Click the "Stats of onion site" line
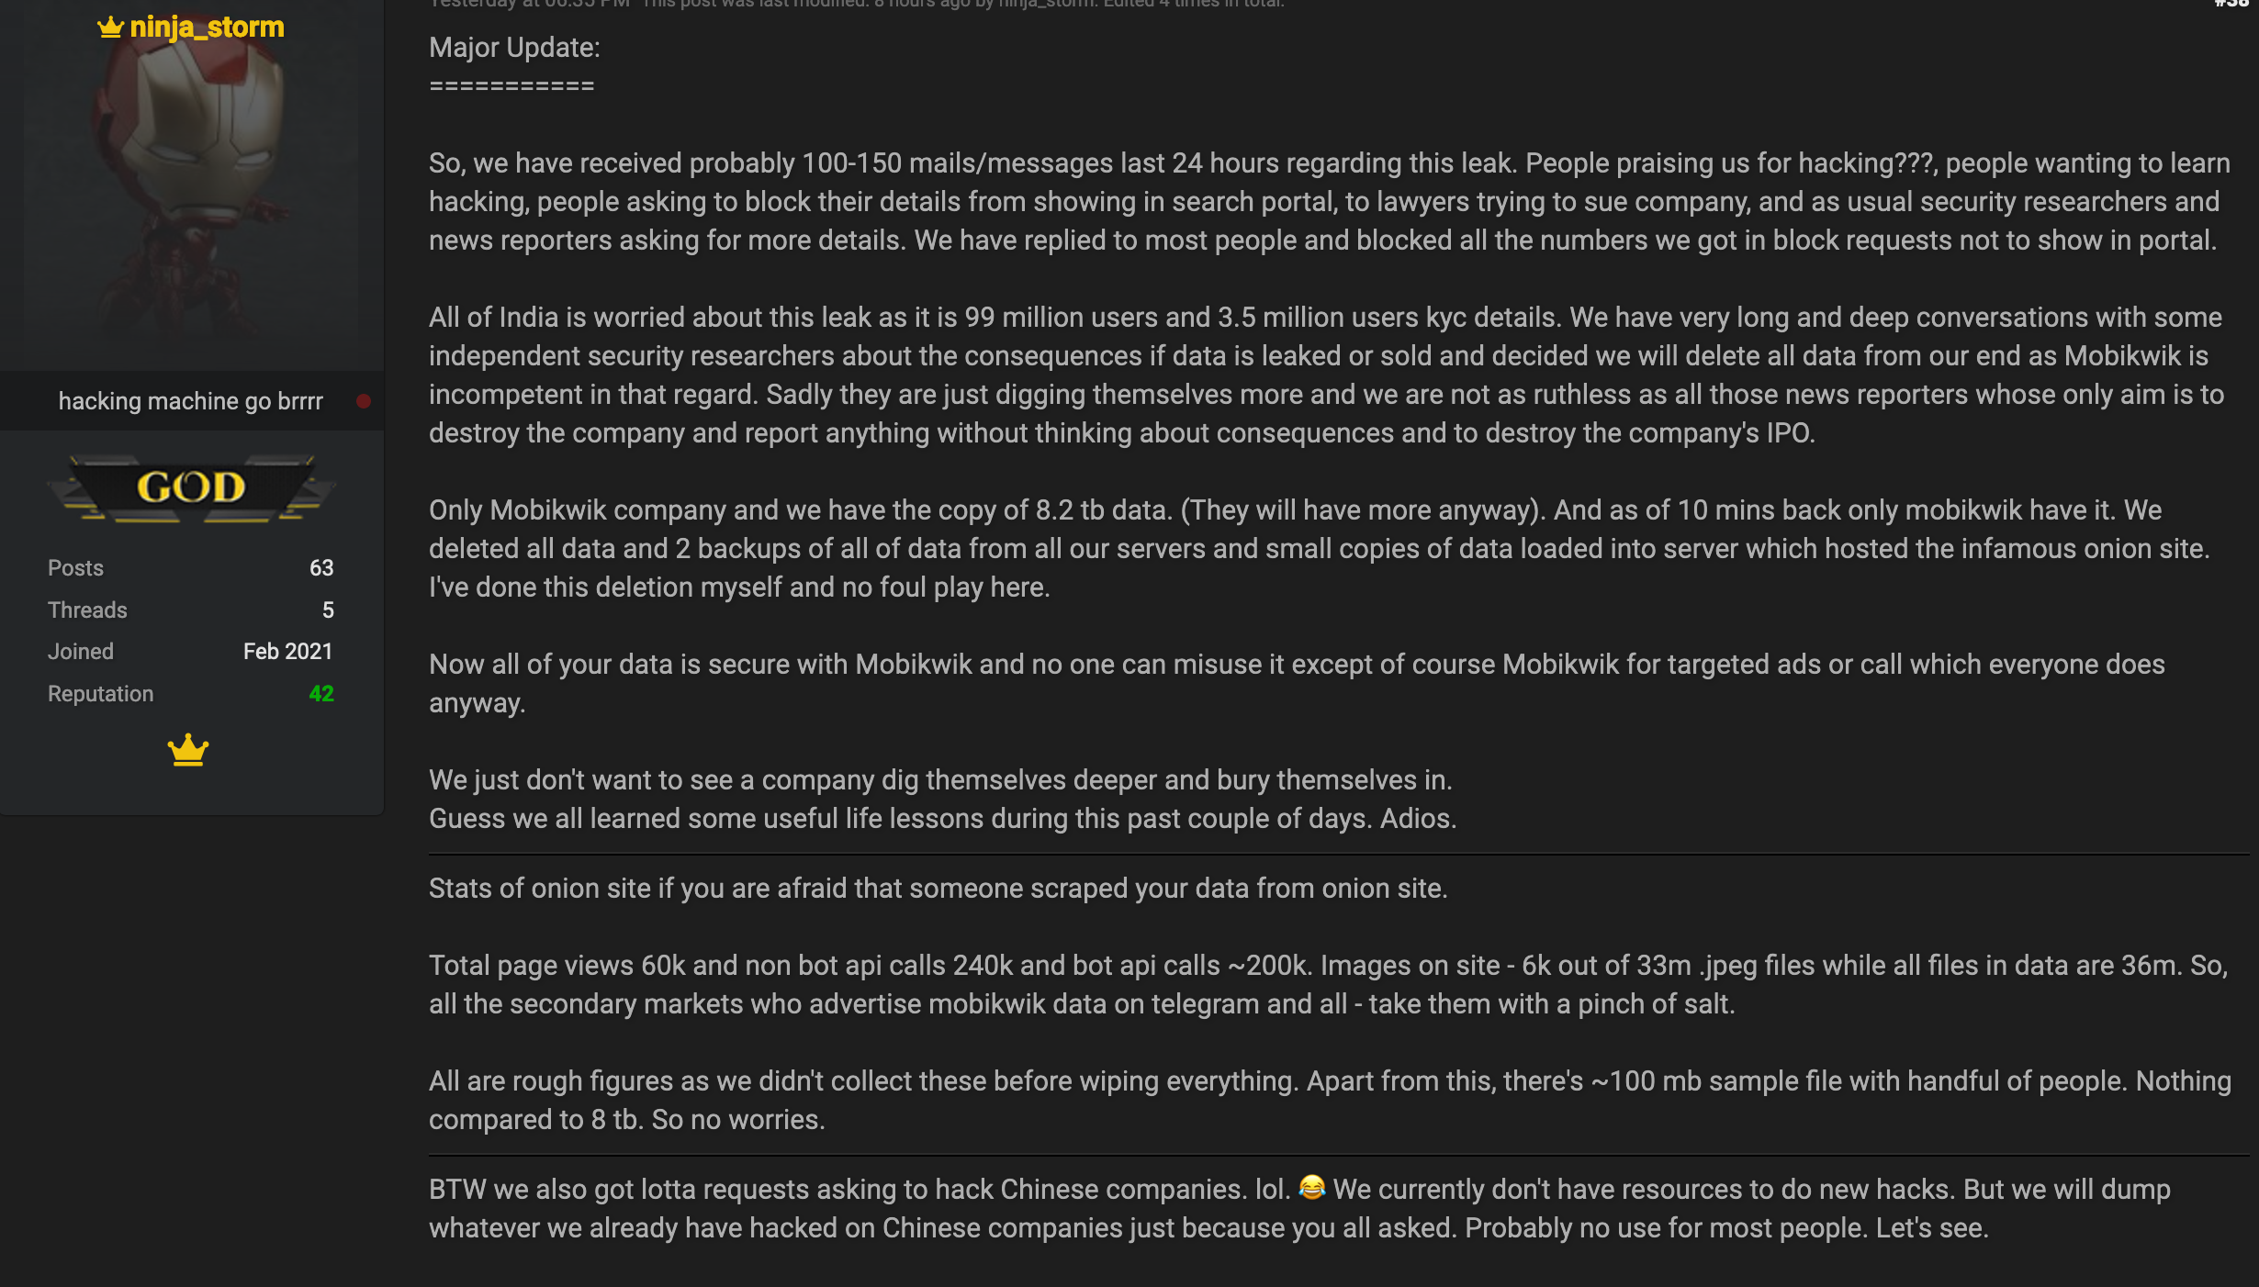 tap(938, 889)
